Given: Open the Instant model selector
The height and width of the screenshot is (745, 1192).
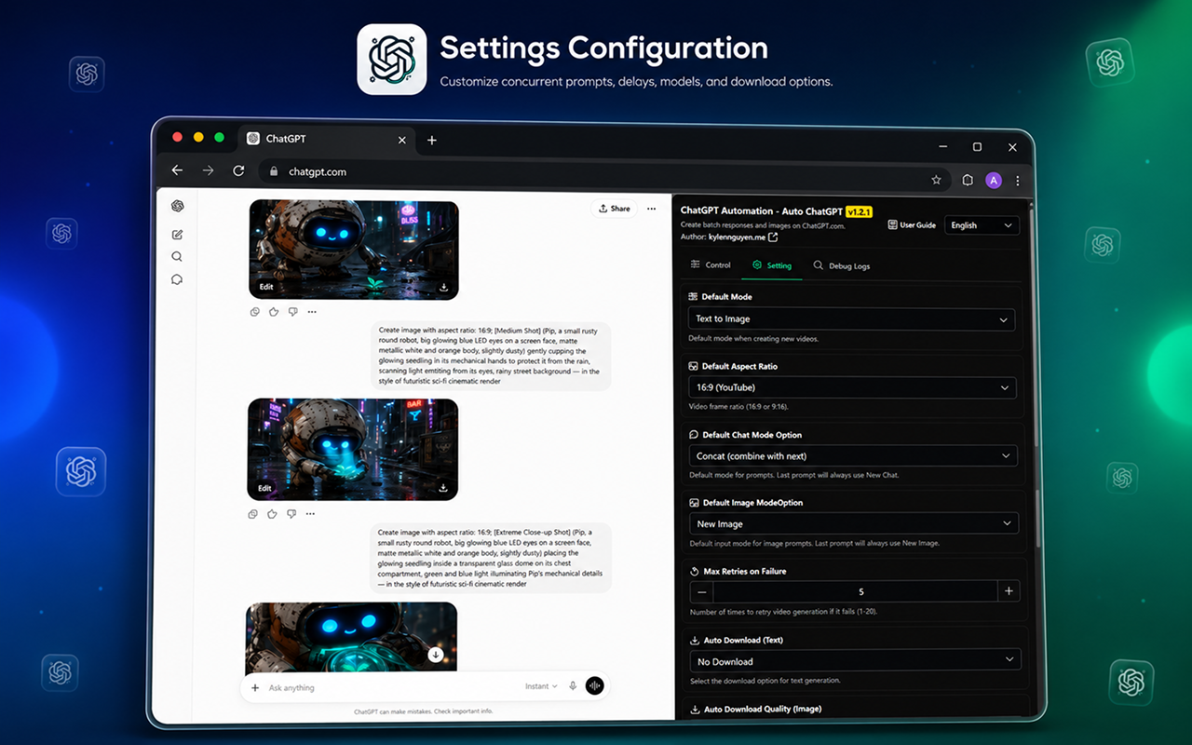Looking at the screenshot, I should click(541, 686).
